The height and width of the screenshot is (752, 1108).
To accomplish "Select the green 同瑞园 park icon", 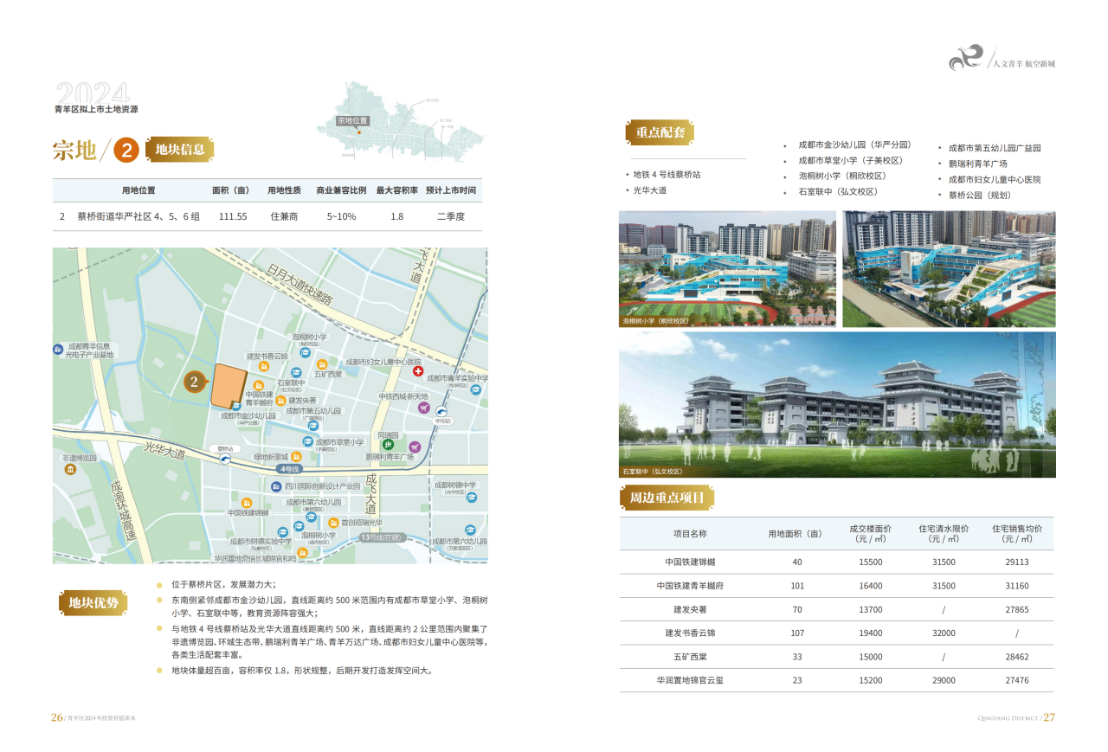I will coord(388,445).
